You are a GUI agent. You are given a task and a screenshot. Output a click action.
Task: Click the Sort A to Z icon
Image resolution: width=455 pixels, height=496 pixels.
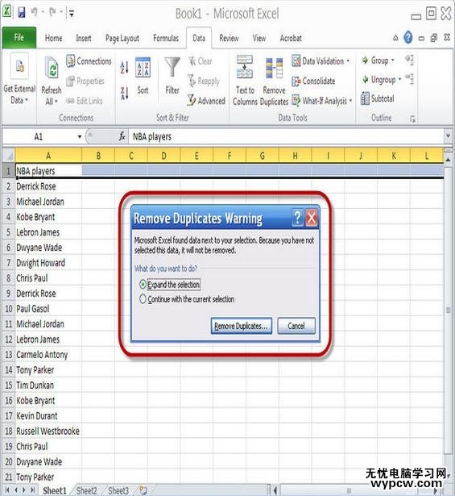point(124,67)
